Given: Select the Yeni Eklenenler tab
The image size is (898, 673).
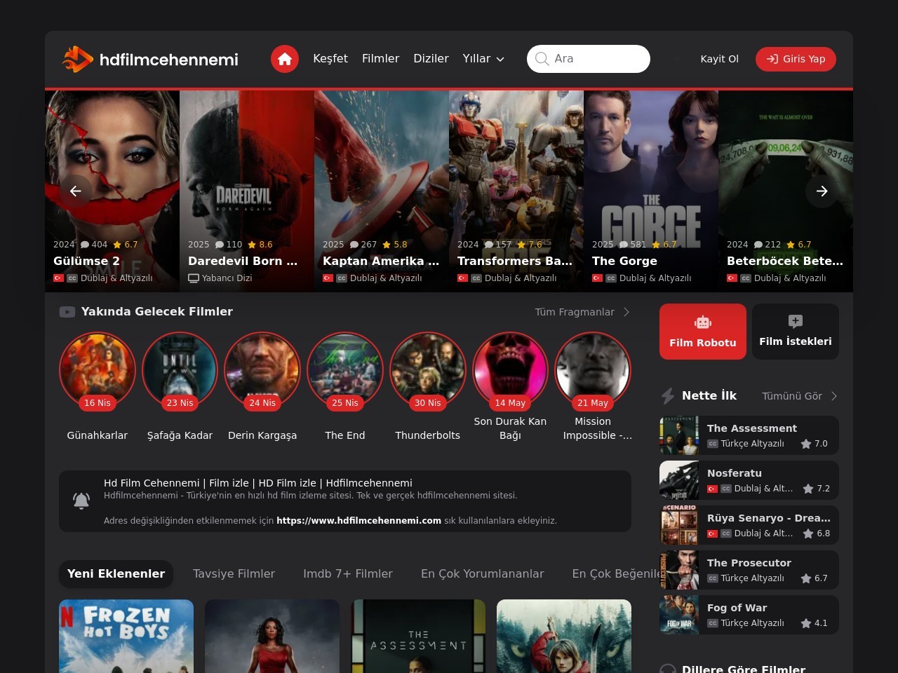Looking at the screenshot, I should (x=116, y=573).
